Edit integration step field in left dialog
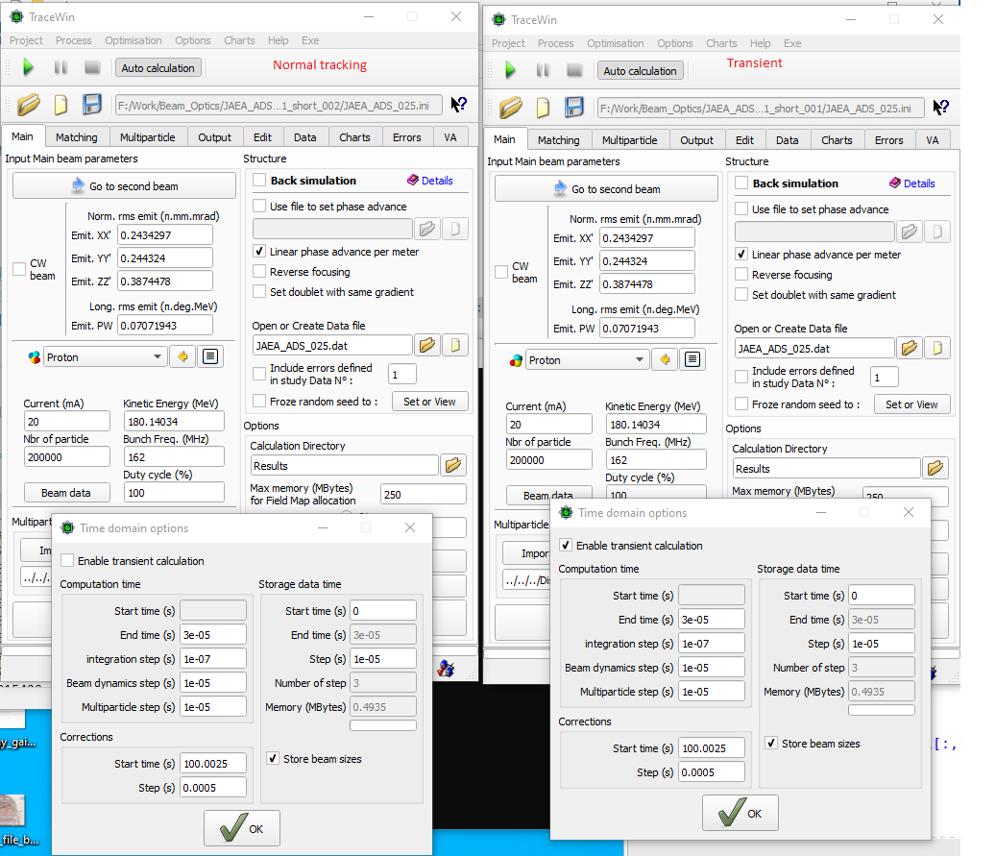The image size is (996, 856). pos(213,659)
